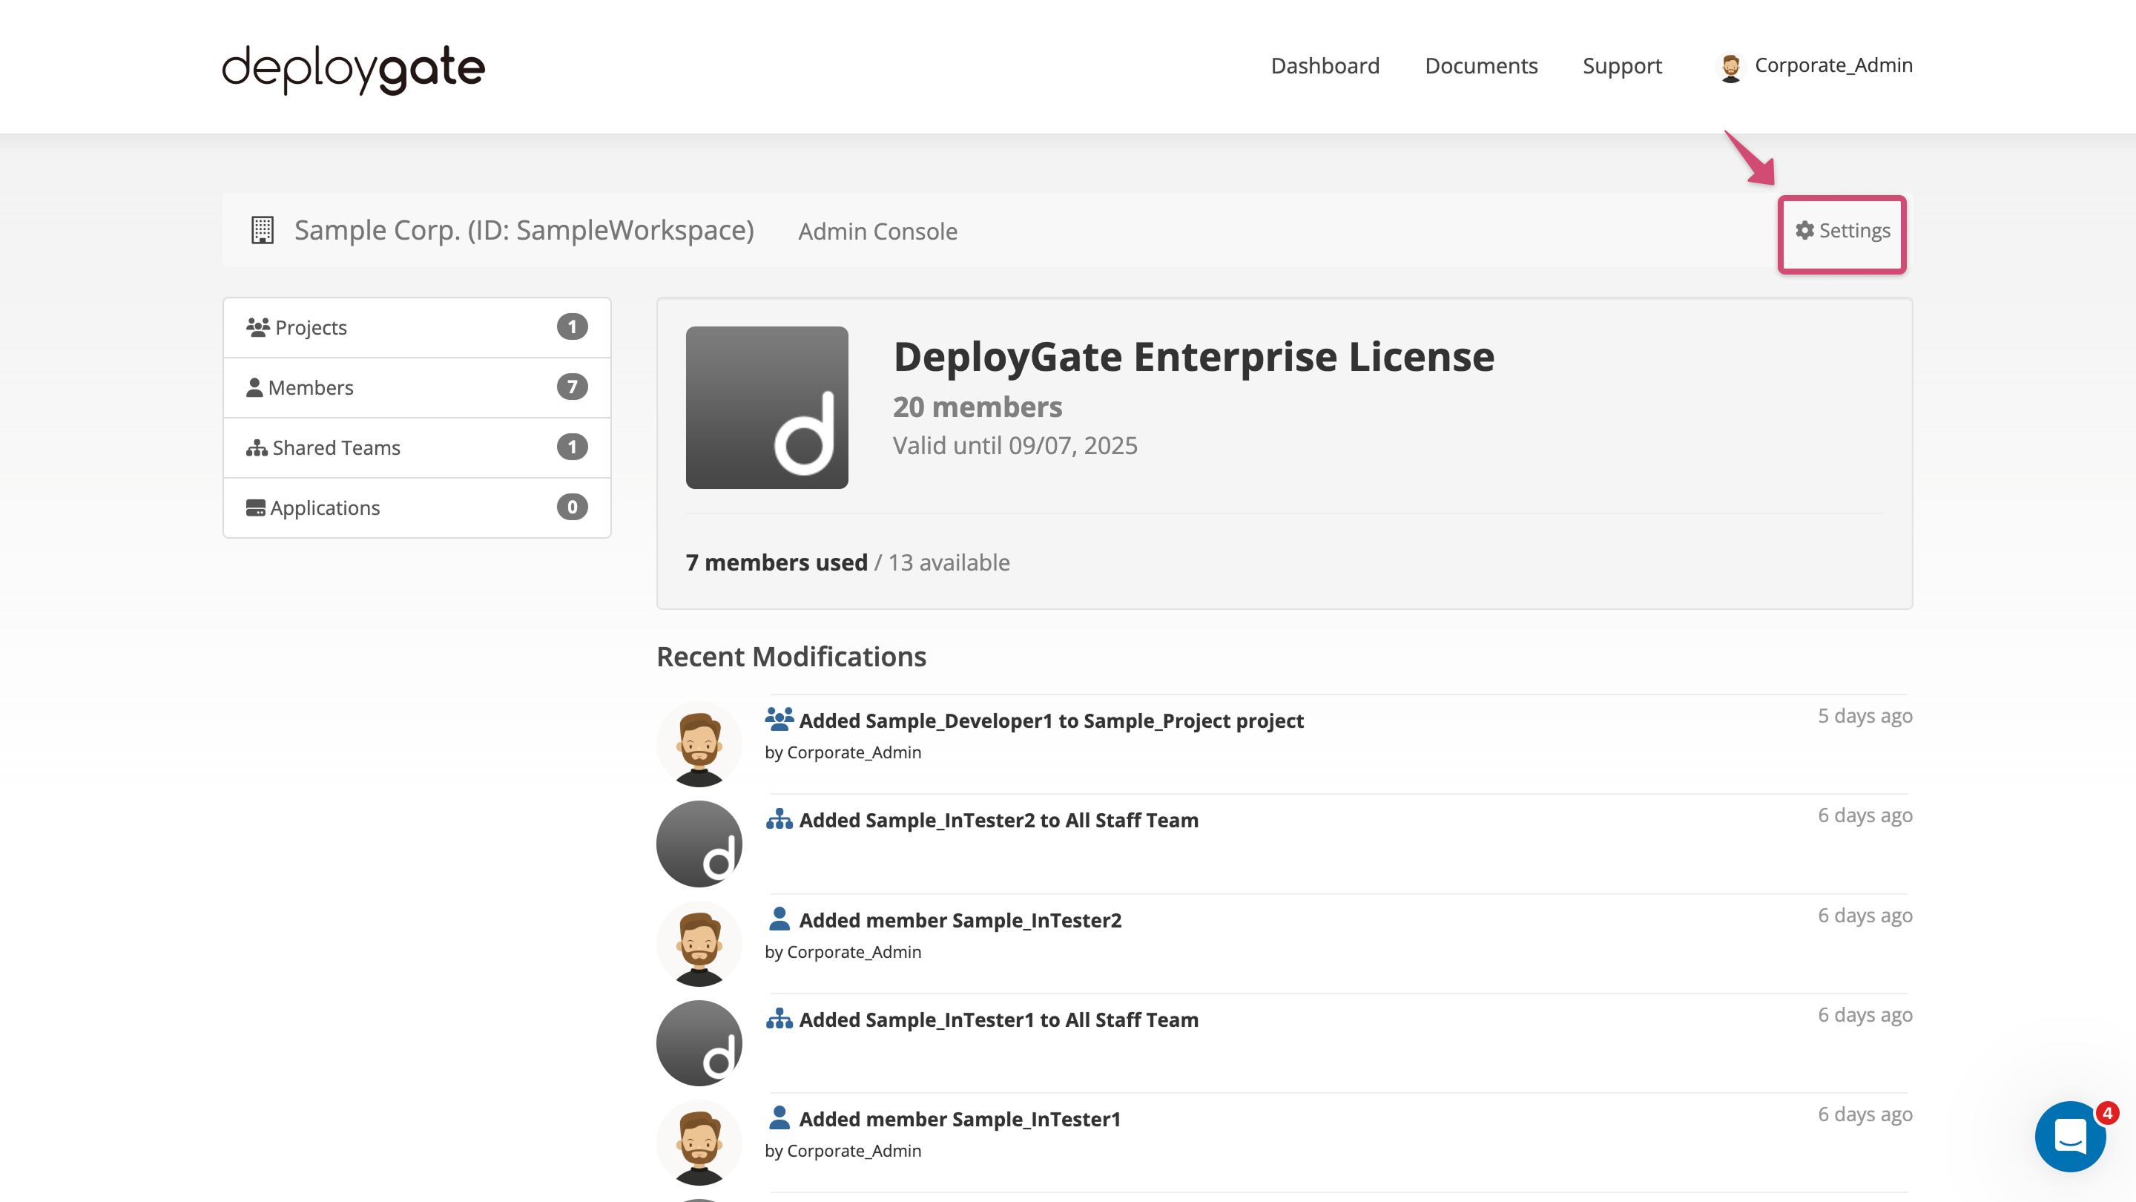Select Members in the sidebar
Viewport: 2136px width, 1202px height.
pos(417,387)
